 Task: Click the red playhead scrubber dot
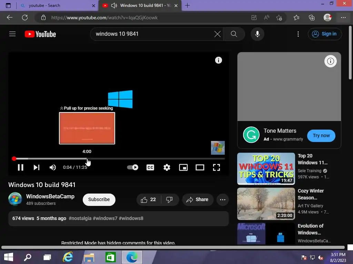(x=14, y=159)
